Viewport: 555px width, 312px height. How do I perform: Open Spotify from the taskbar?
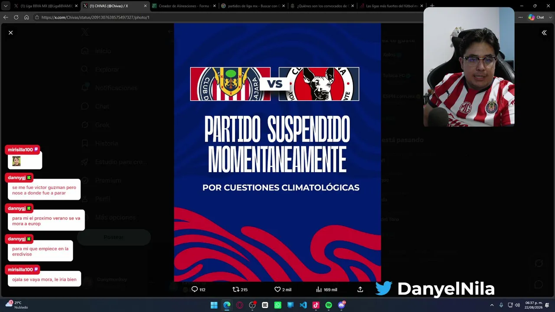tap(329, 305)
